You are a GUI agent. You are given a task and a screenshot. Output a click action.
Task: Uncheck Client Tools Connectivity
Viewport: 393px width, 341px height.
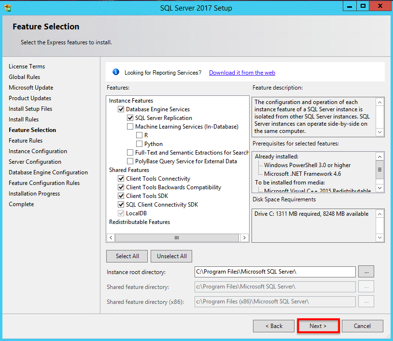point(121,179)
